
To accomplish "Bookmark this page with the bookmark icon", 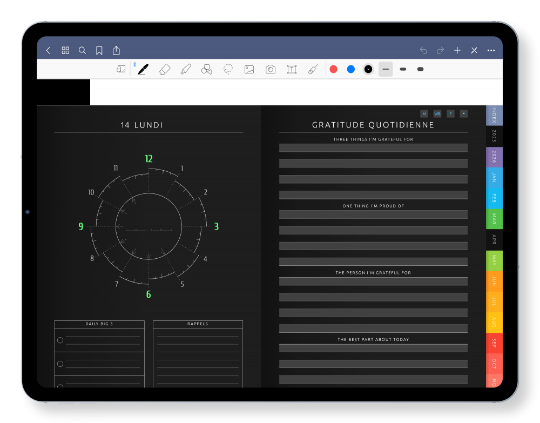I will pyautogui.click(x=99, y=51).
